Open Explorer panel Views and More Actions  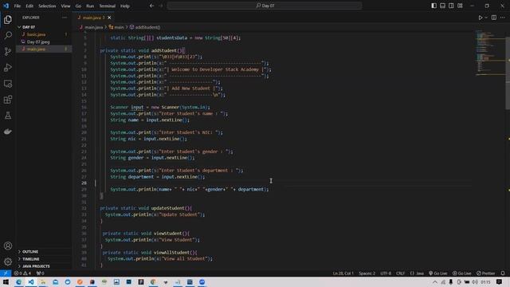tap(64, 18)
